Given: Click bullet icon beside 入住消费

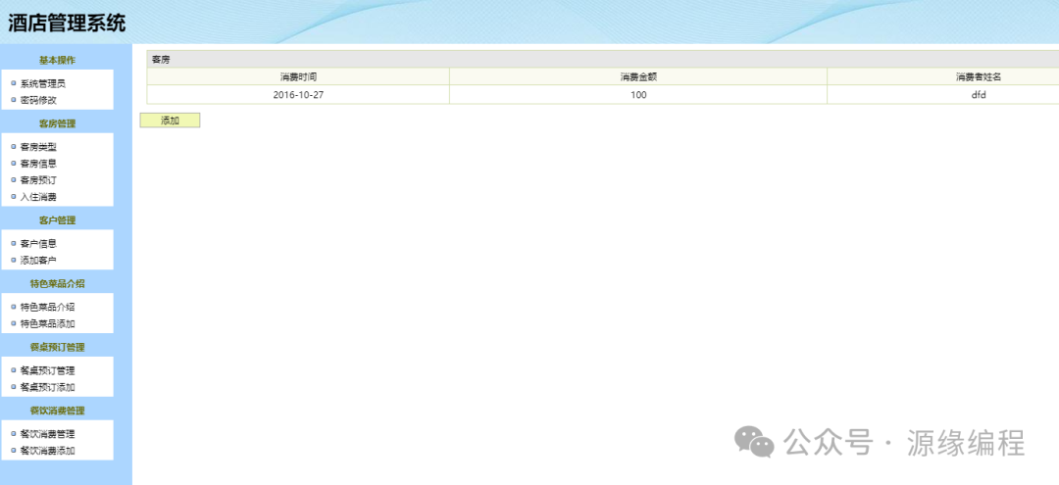Looking at the screenshot, I should click(14, 197).
